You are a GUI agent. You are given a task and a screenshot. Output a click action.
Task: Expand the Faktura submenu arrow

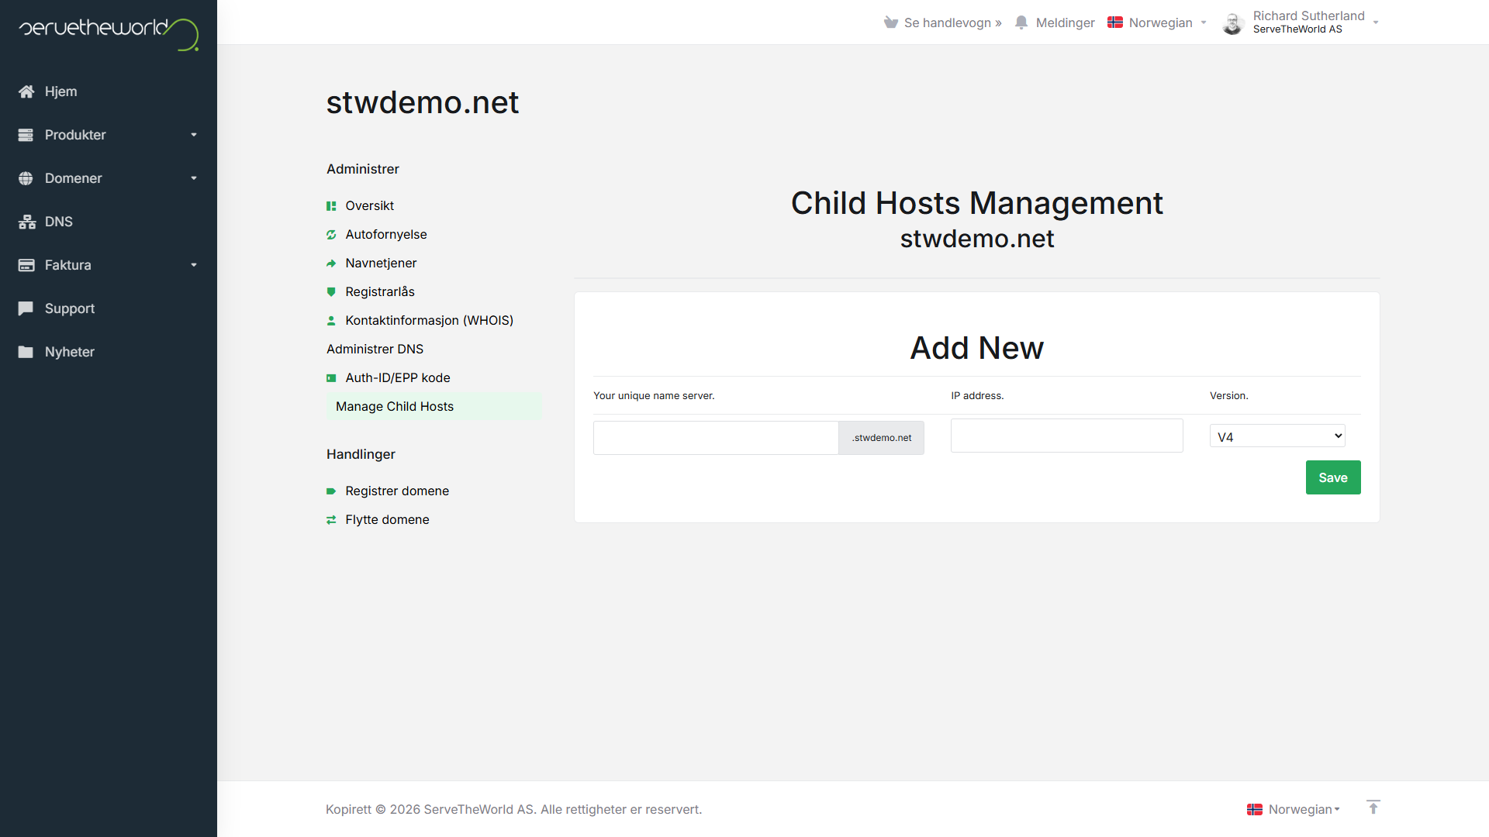click(194, 265)
